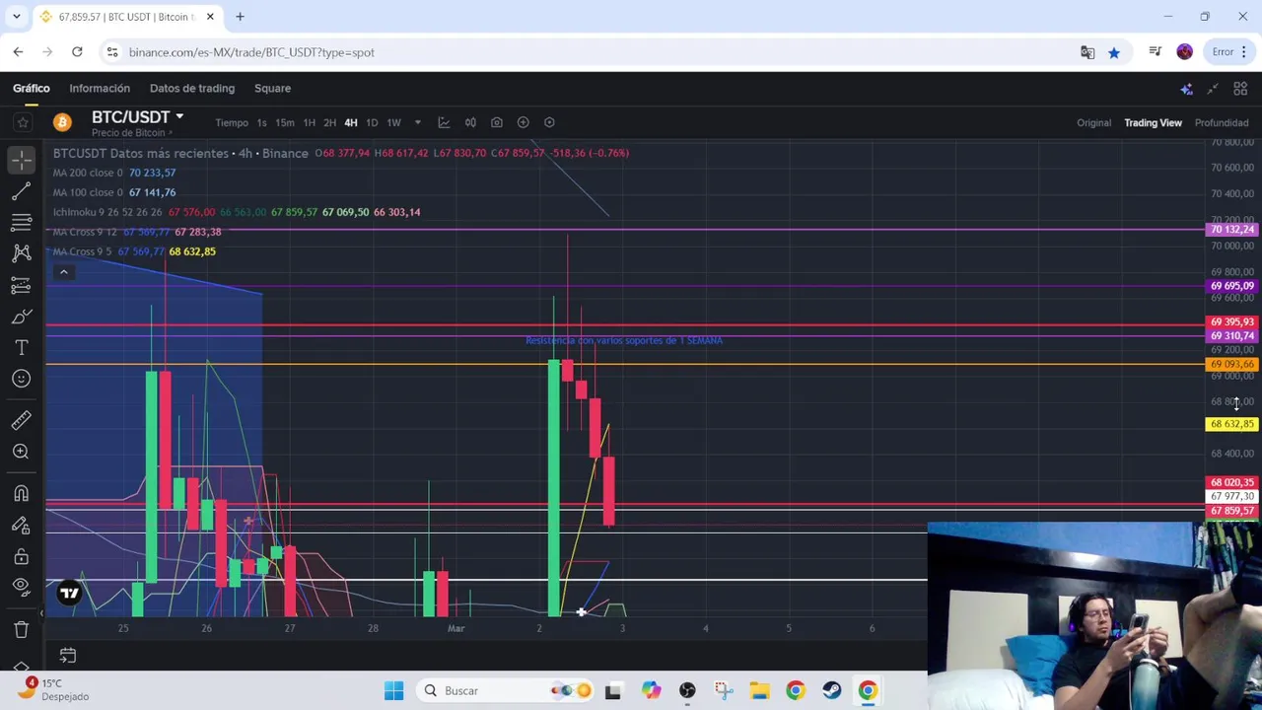Toggle lock all drawings
Viewport: 1262px width, 710px height.
tap(21, 556)
